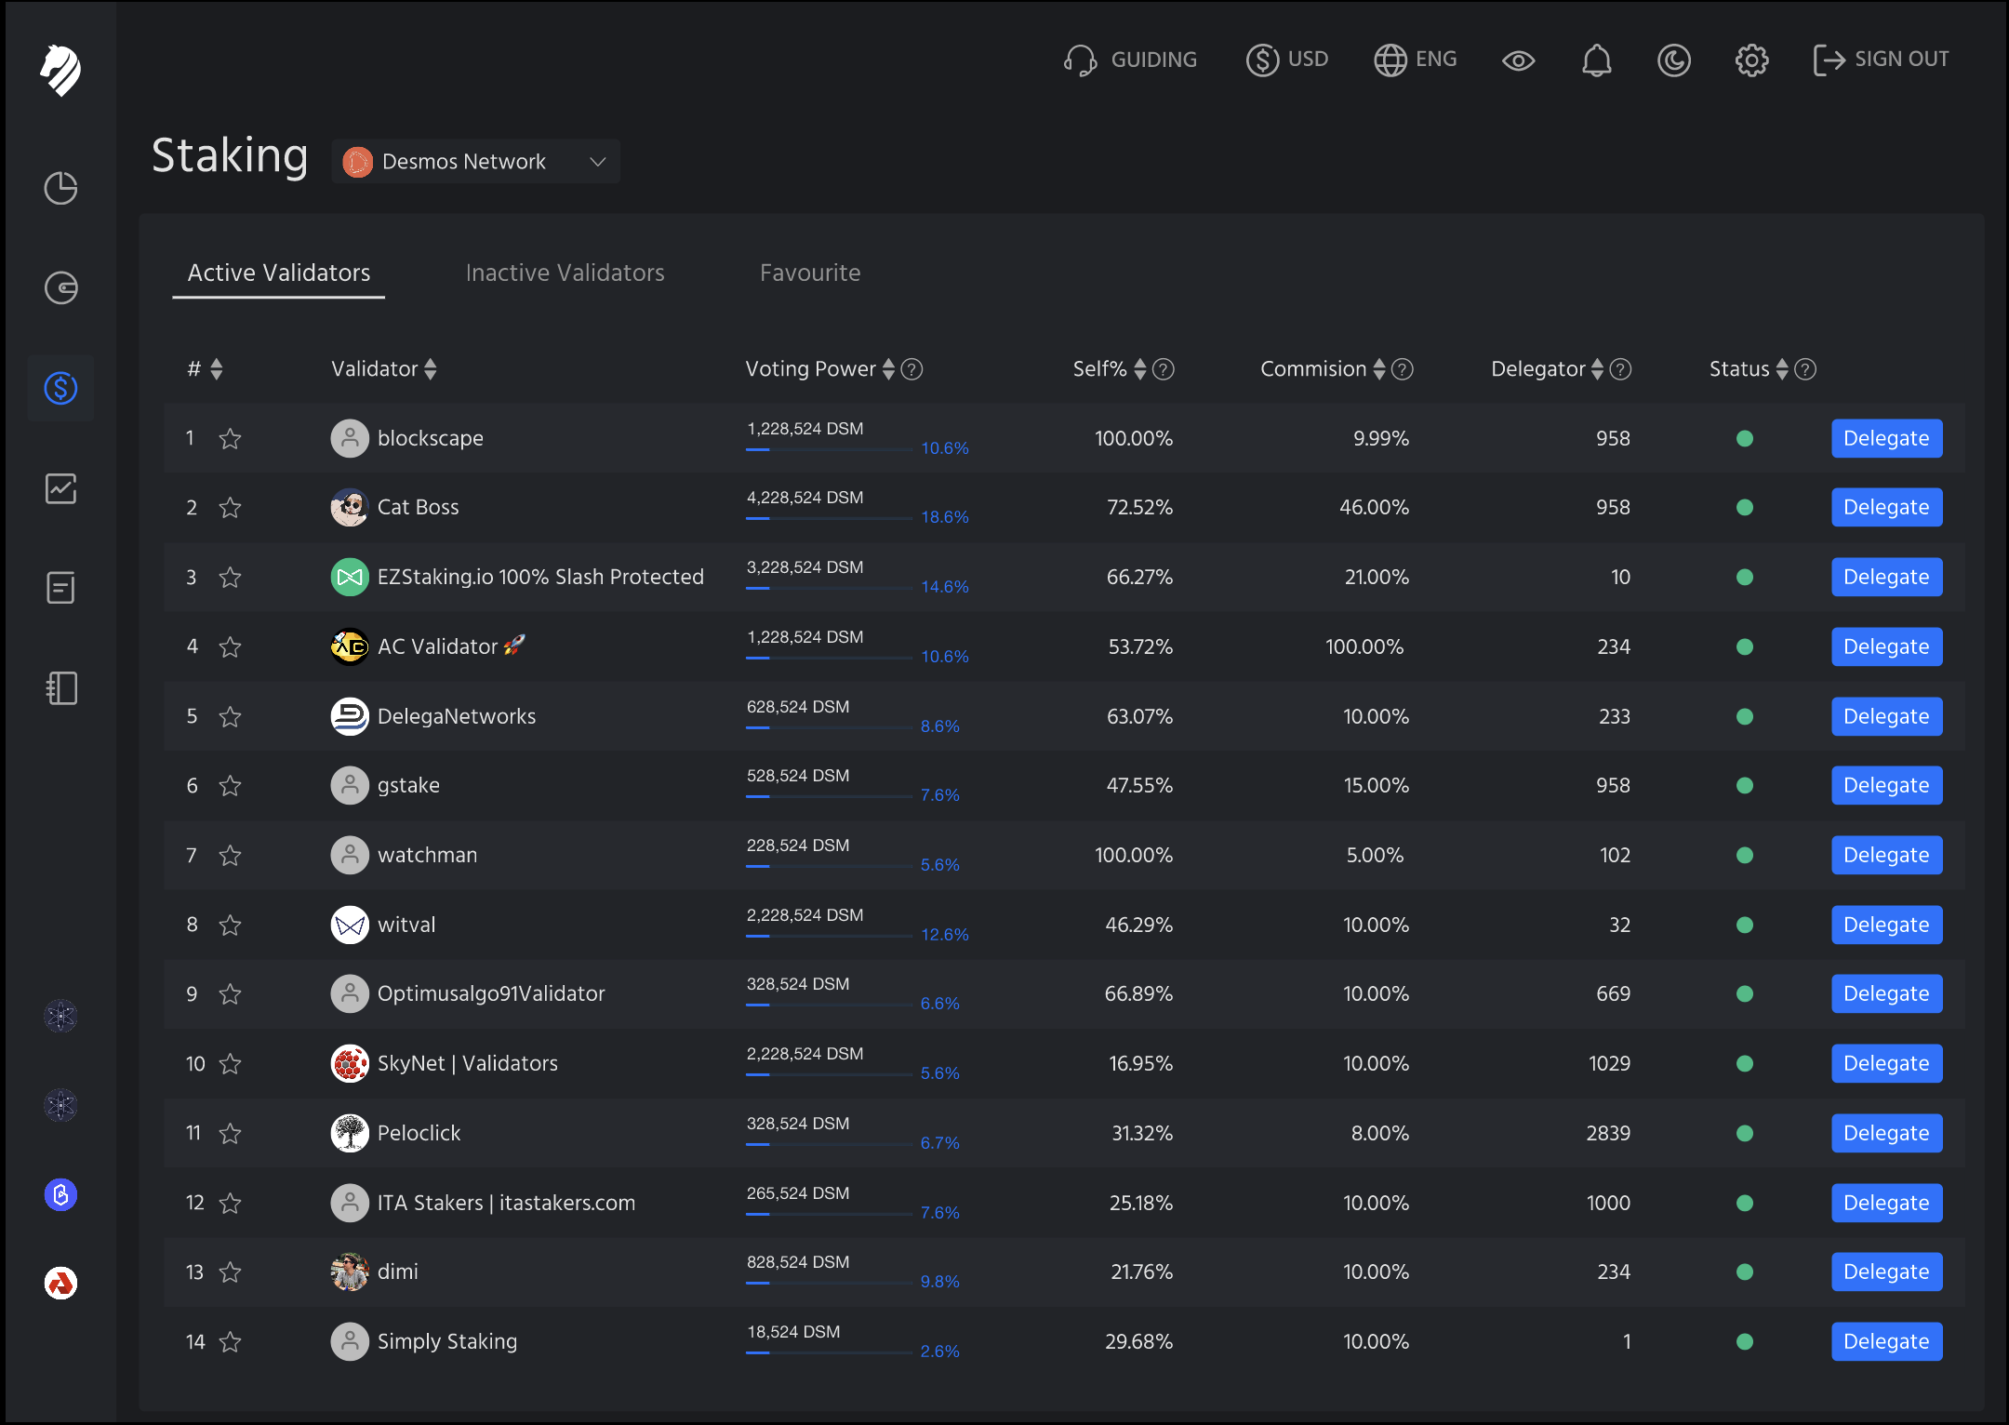The image size is (2009, 1425).
Task: Favourite the Peloclick validator star
Action: tap(230, 1133)
